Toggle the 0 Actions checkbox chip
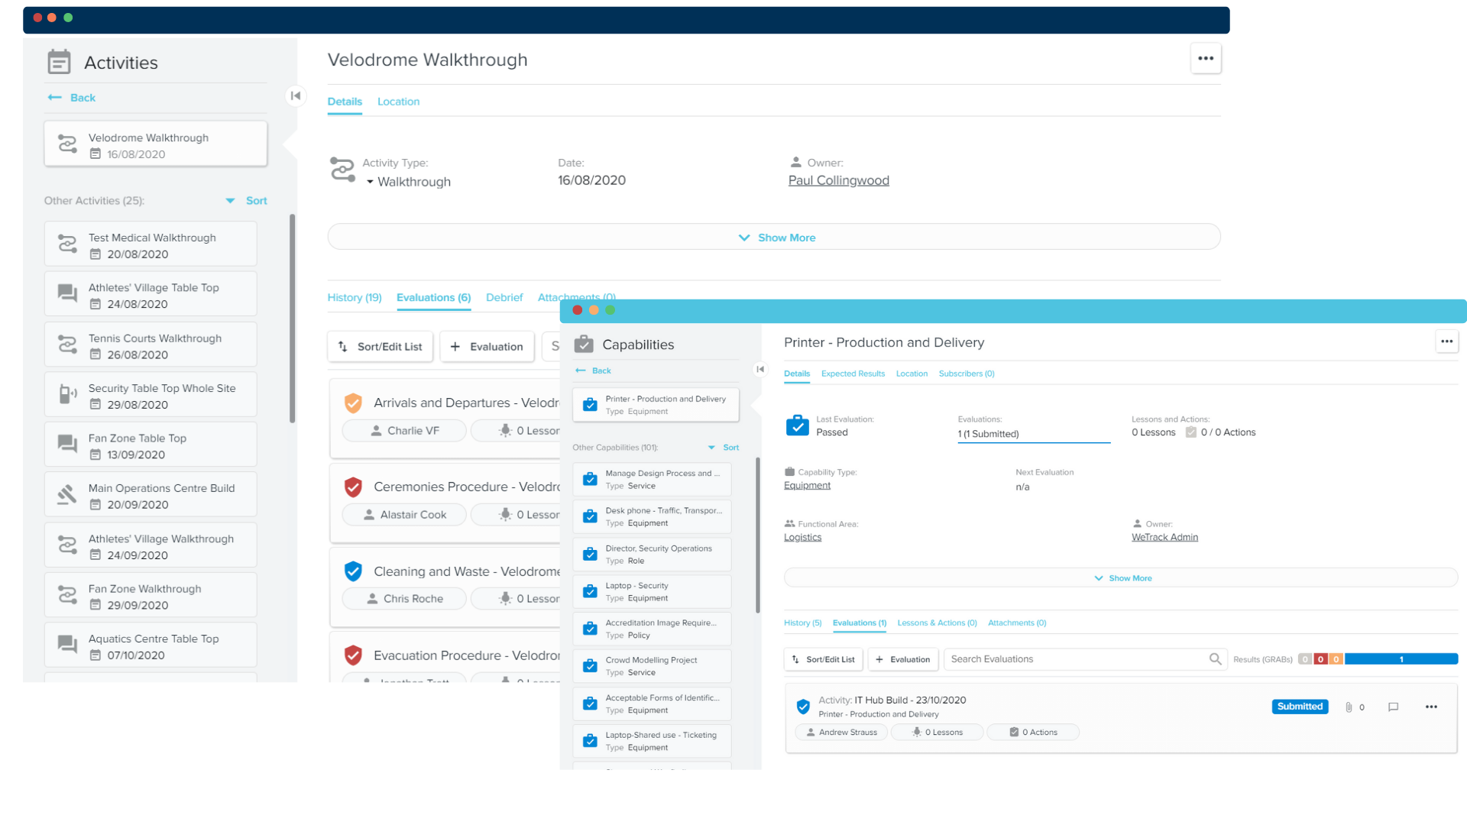 tap(1014, 733)
